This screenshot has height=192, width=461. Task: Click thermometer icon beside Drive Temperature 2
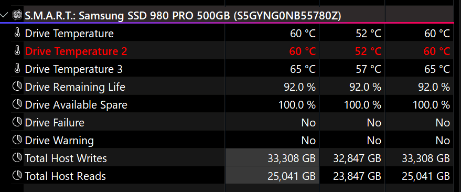(17, 51)
